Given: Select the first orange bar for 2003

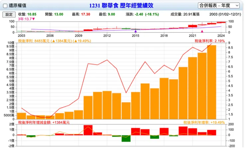Looking at the screenshot, I should click(22, 116).
